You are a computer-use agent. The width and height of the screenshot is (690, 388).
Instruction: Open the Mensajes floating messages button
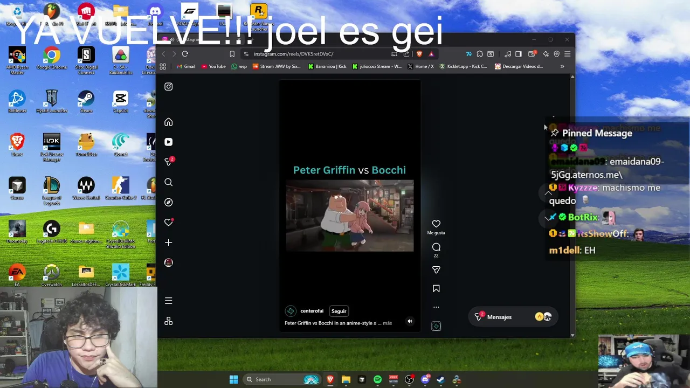(x=513, y=317)
